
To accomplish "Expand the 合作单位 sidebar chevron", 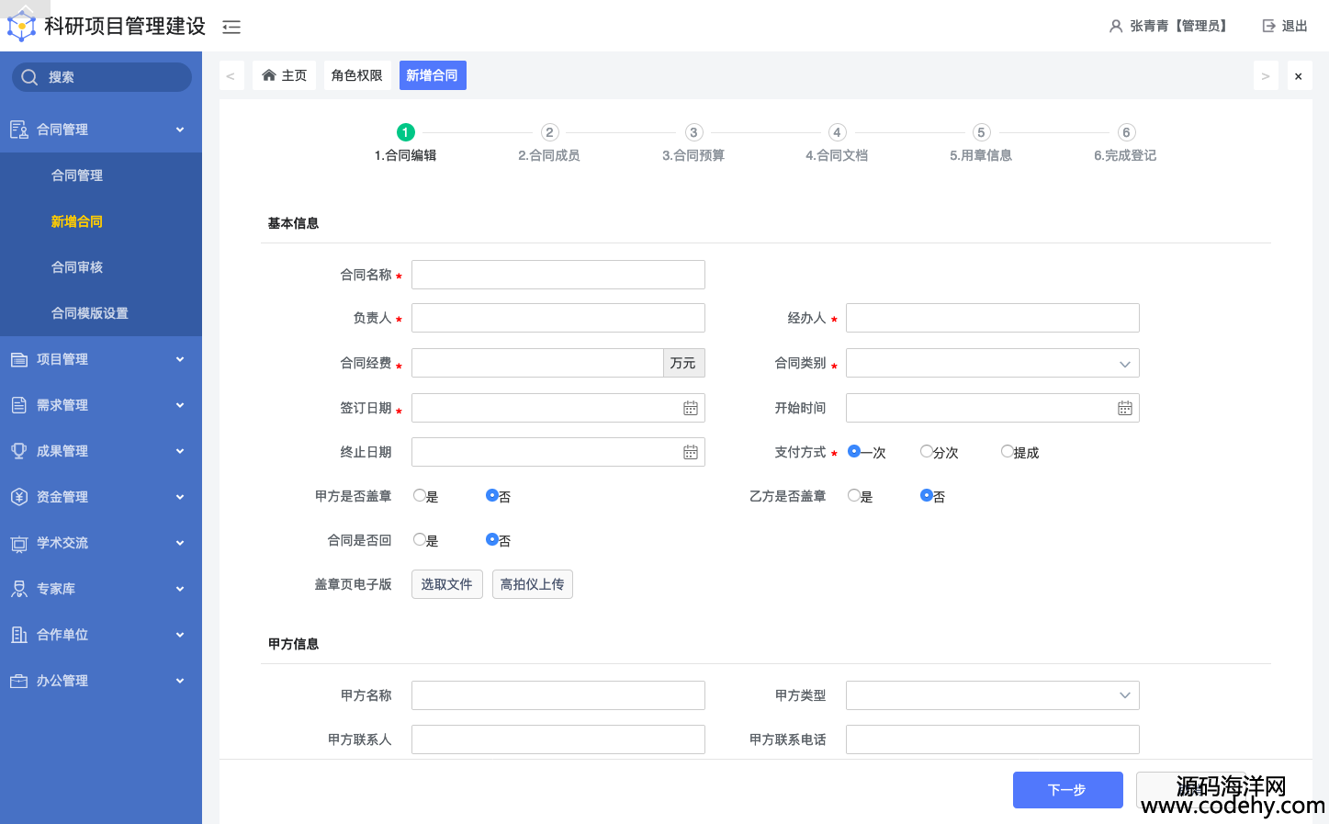I will (x=180, y=635).
